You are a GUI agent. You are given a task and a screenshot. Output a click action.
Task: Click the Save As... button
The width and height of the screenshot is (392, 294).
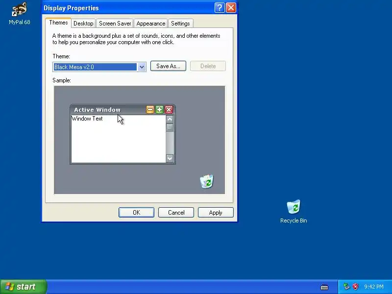click(x=168, y=66)
